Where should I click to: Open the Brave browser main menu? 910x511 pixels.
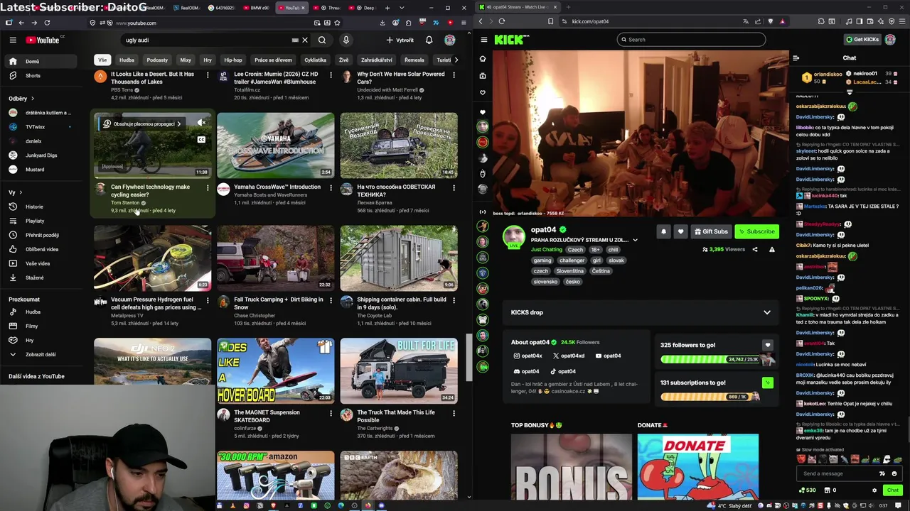[901, 21]
